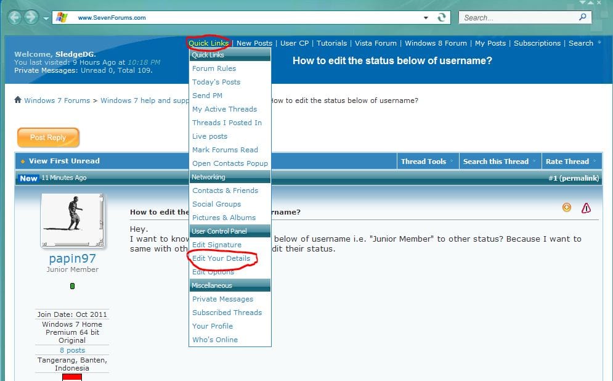Click the Private Messages welcome link

click(46, 70)
